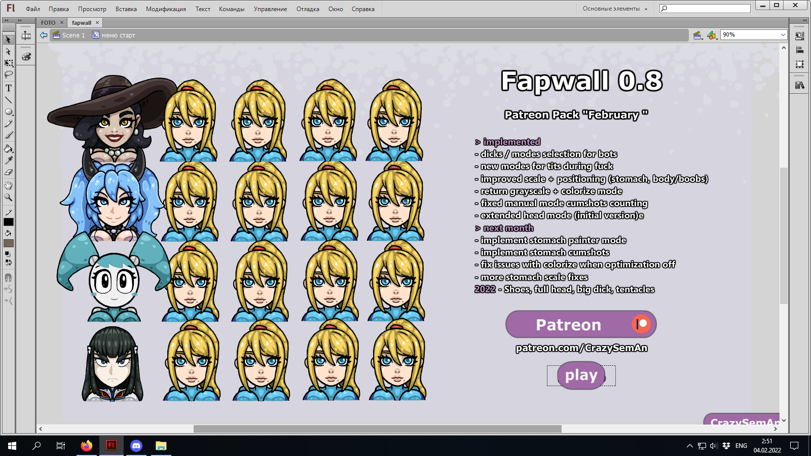Open File Explorer from the taskbar

point(161,446)
